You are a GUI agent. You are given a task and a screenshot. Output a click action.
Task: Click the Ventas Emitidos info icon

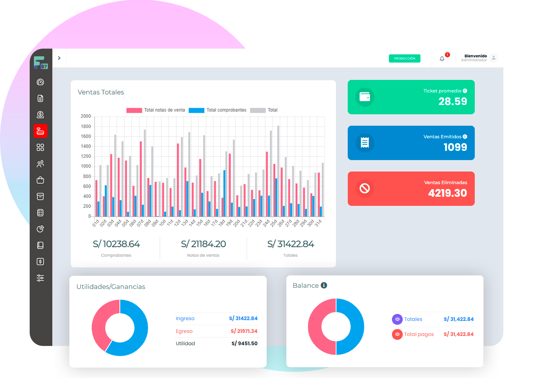465,137
